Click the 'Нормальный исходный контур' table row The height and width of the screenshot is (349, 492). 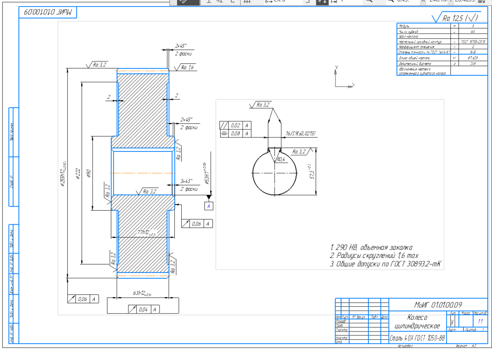pos(442,41)
